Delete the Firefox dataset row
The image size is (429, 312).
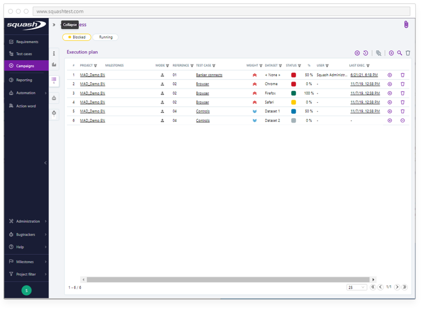[403, 93]
